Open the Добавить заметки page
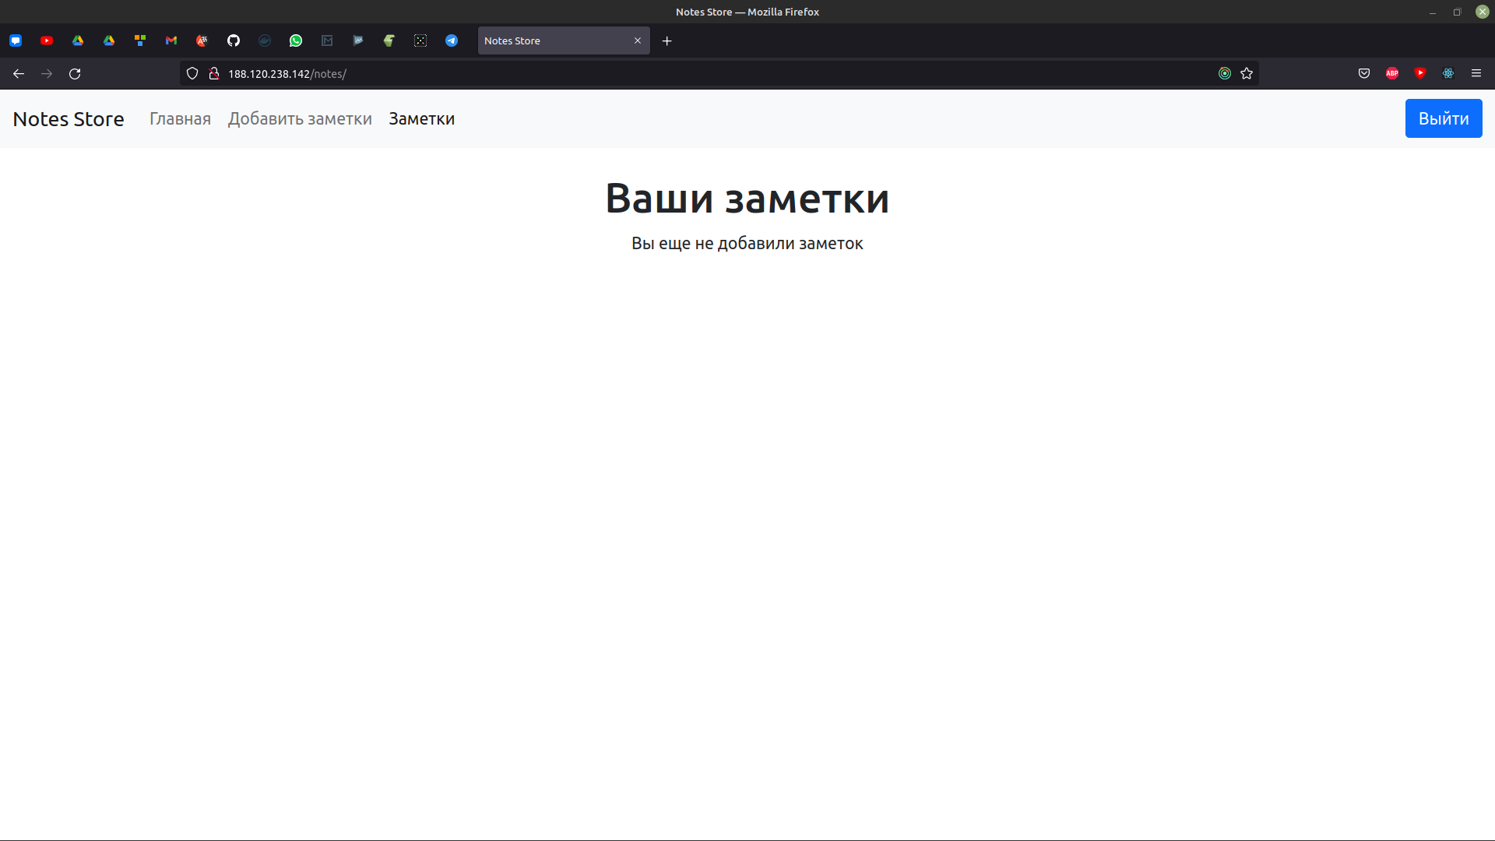The image size is (1495, 841). 300,118
